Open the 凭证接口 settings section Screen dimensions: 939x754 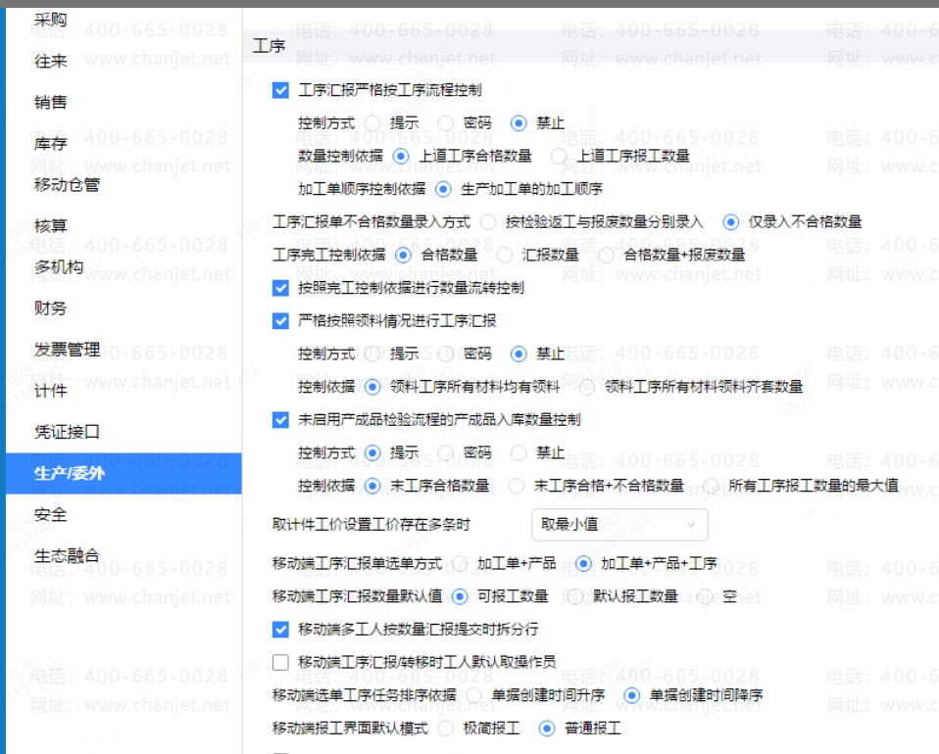click(x=67, y=432)
